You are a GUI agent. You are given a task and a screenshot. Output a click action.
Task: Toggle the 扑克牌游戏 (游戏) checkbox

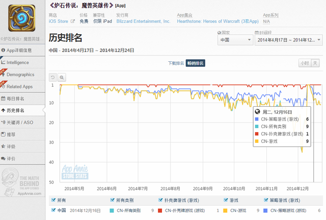tap(160, 200)
